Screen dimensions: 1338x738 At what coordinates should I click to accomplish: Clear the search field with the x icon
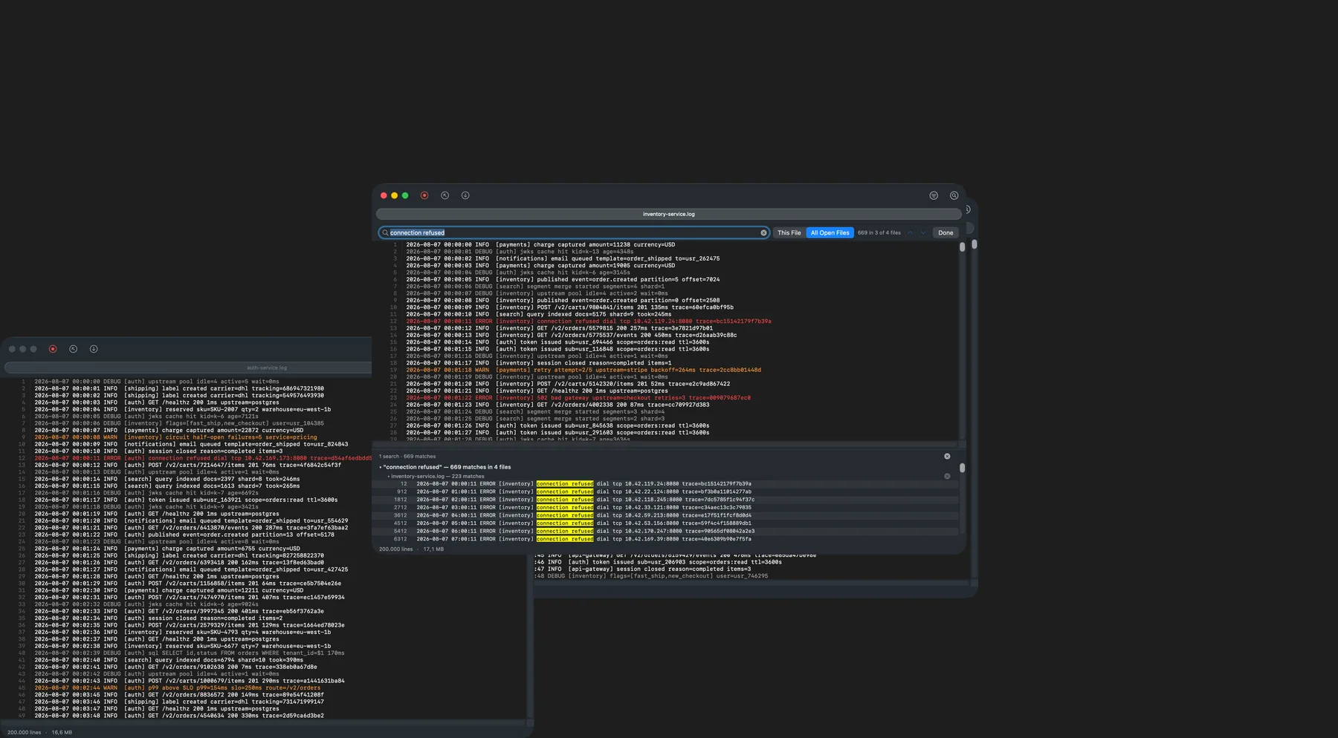pyautogui.click(x=763, y=232)
